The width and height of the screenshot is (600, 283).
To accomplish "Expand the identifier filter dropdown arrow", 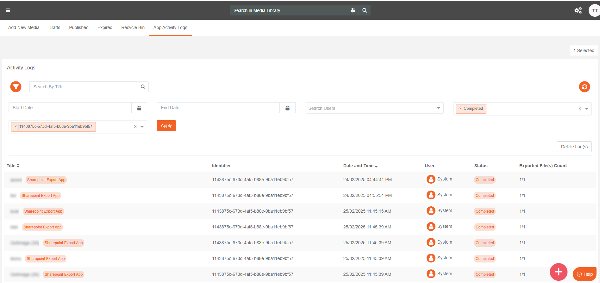I will click(x=142, y=127).
